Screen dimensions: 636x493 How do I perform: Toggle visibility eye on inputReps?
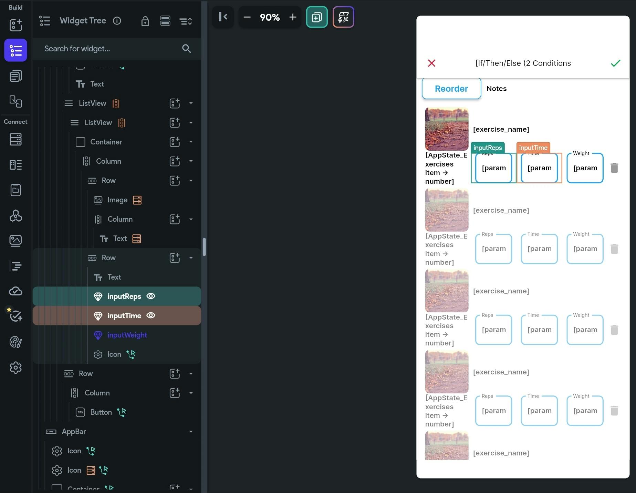tap(151, 296)
